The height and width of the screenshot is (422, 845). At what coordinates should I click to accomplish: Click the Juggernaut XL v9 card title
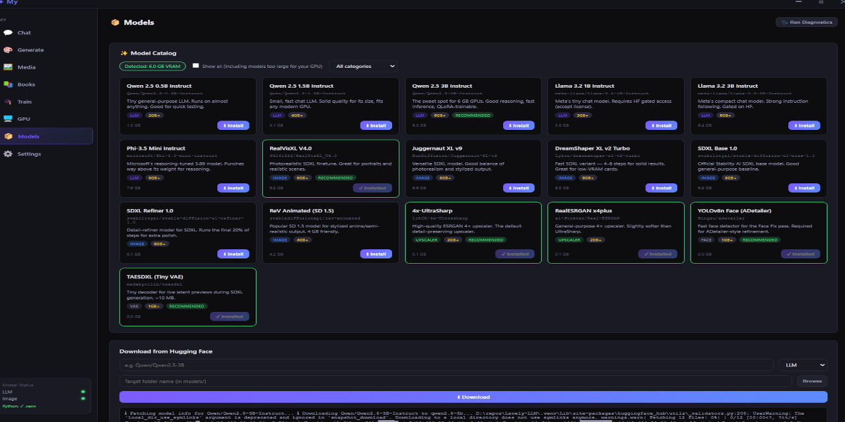pyautogui.click(x=437, y=148)
